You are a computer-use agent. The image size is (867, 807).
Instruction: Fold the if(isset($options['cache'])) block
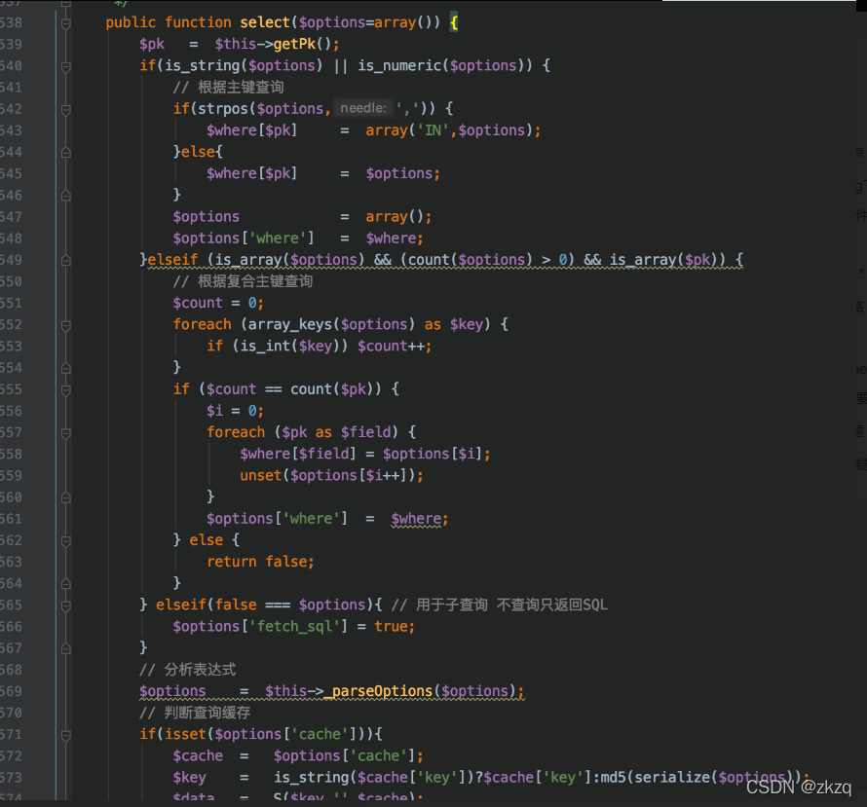click(x=66, y=735)
